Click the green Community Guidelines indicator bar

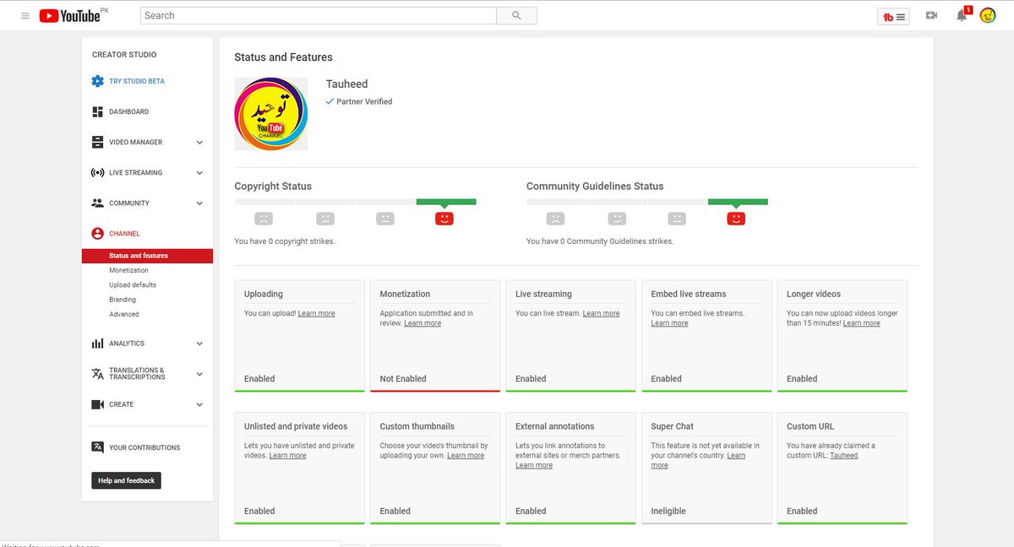pyautogui.click(x=738, y=202)
